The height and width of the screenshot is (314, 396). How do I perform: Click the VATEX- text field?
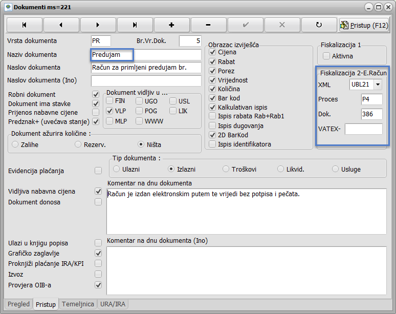(363, 129)
